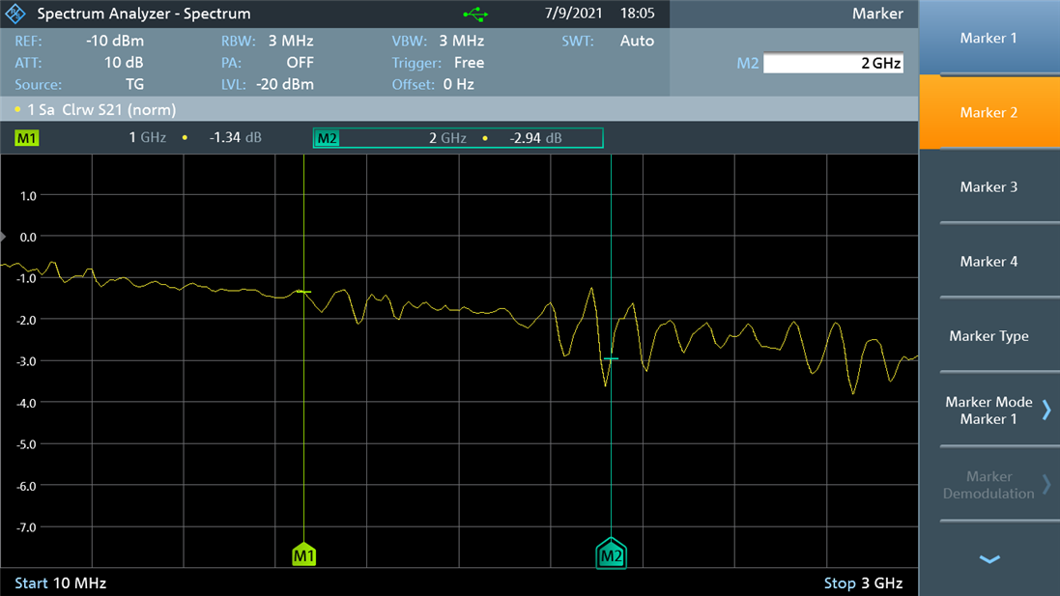Image resolution: width=1060 pixels, height=596 pixels.
Task: Edit the M2 frequency field showing 2 GHz
Action: [x=833, y=63]
